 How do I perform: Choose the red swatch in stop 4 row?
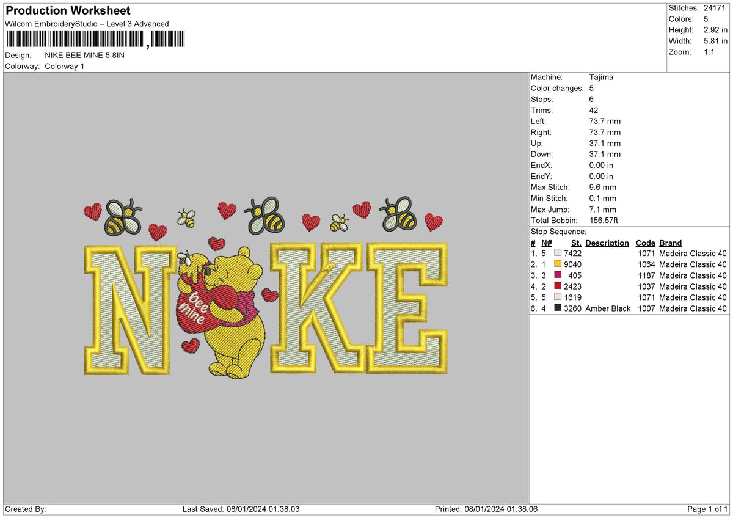(x=558, y=286)
